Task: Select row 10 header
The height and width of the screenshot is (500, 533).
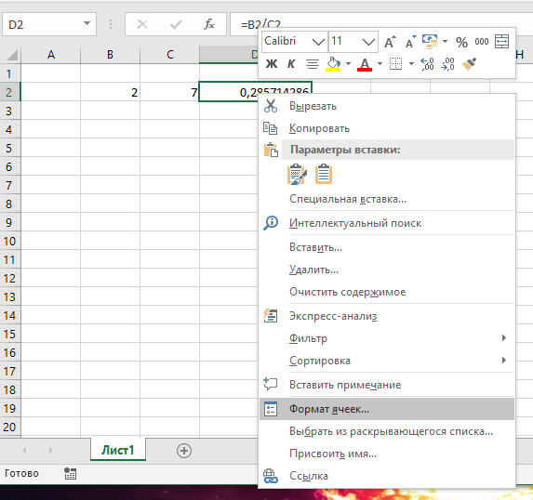Action: click(10, 241)
